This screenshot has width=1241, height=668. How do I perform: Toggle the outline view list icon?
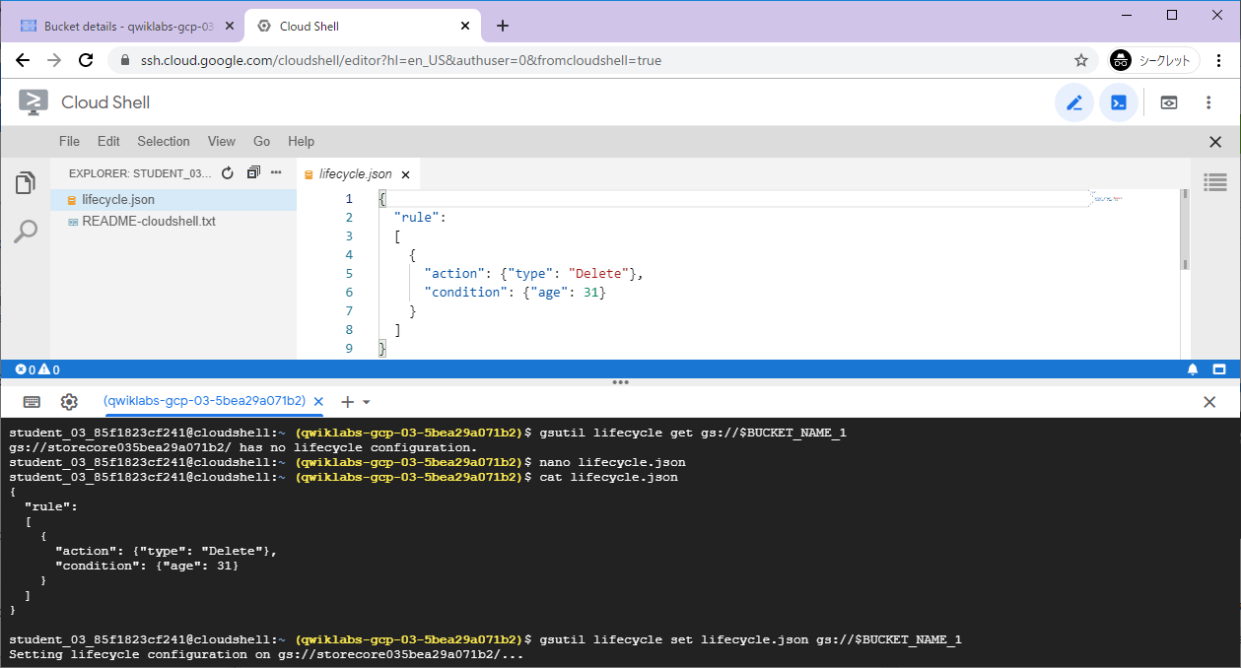1214,181
